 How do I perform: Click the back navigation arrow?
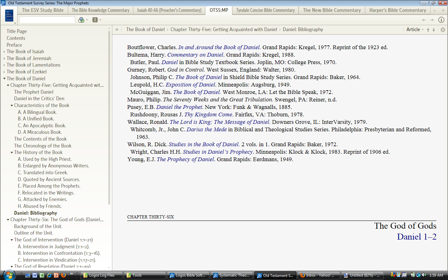coord(424,20)
